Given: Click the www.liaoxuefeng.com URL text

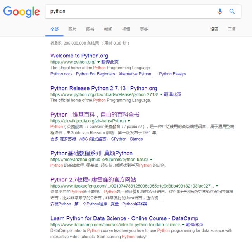Looking at the screenshot, I should tap(132, 186).
